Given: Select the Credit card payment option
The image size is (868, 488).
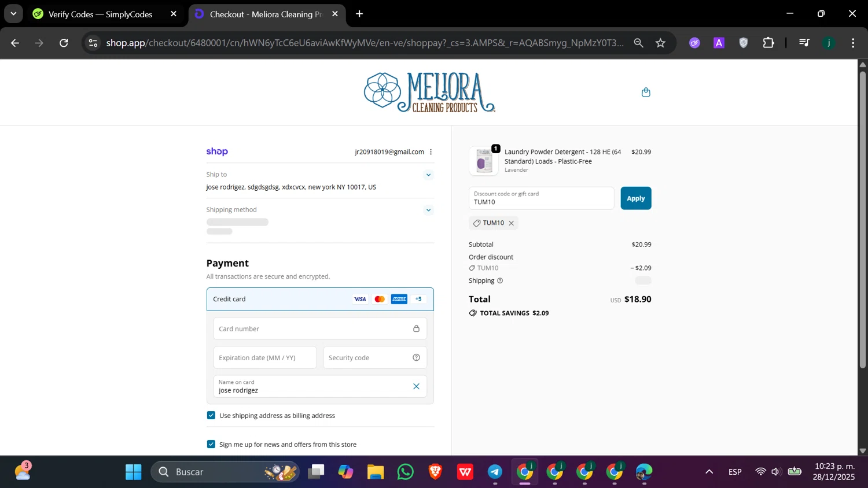Looking at the screenshot, I should [x=320, y=299].
